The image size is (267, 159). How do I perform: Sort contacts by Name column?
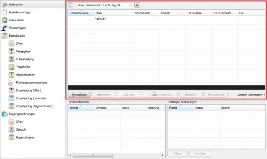click(133, 108)
